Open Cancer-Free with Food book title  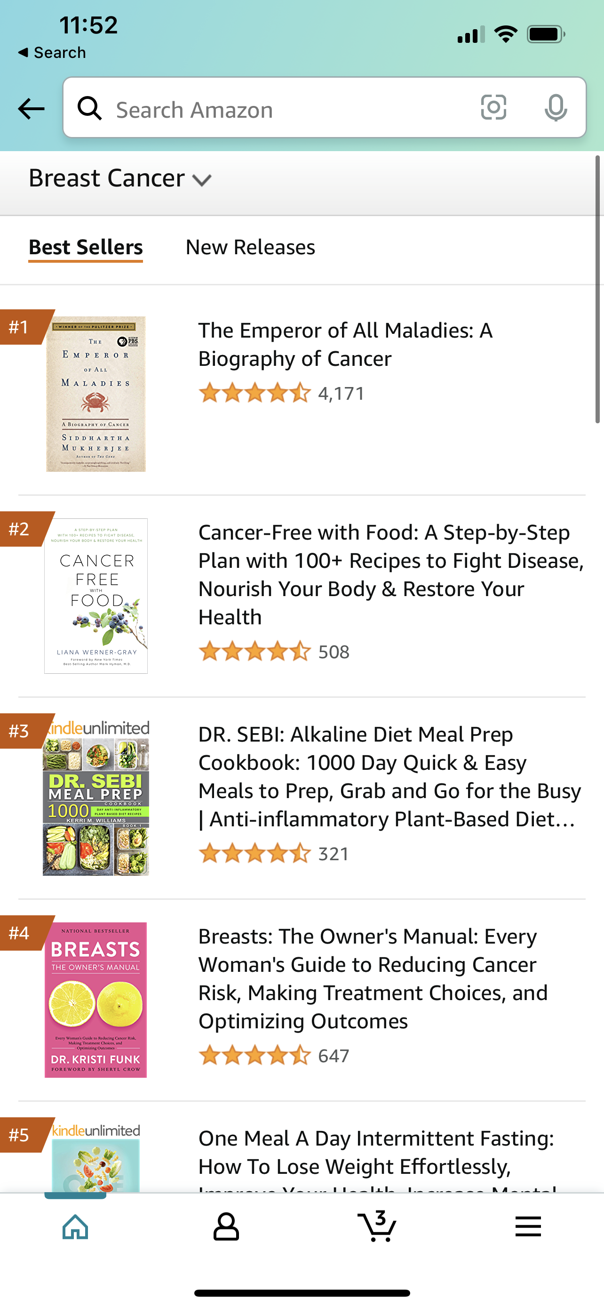(x=390, y=574)
